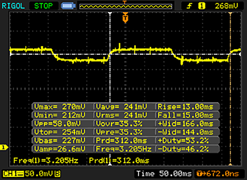Click the Prd=312.0ms table cell

pos(122,140)
